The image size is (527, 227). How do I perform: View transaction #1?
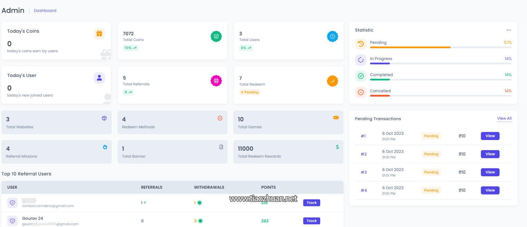(x=490, y=136)
